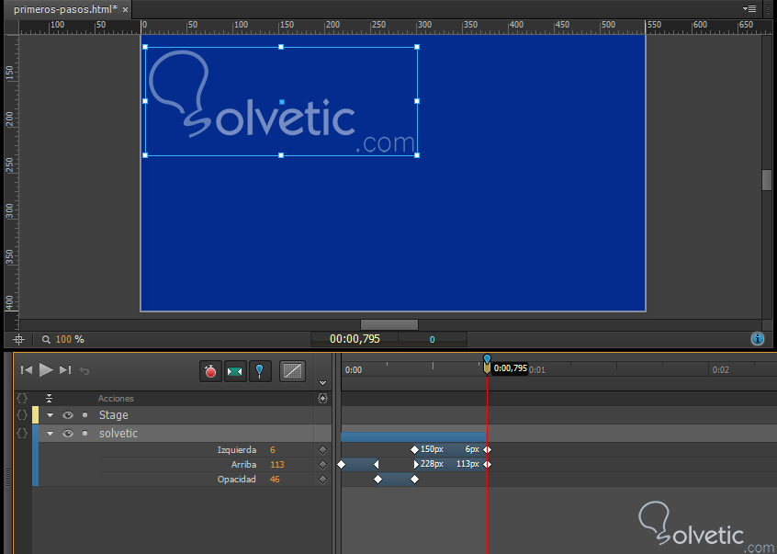This screenshot has width=777, height=554.
Task: Select the first Opacidad keyframe diamond
Action: pos(378,480)
